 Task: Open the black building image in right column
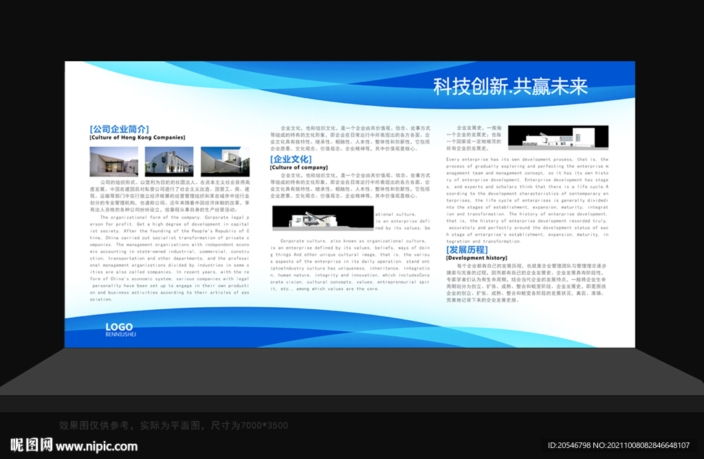click(x=558, y=137)
